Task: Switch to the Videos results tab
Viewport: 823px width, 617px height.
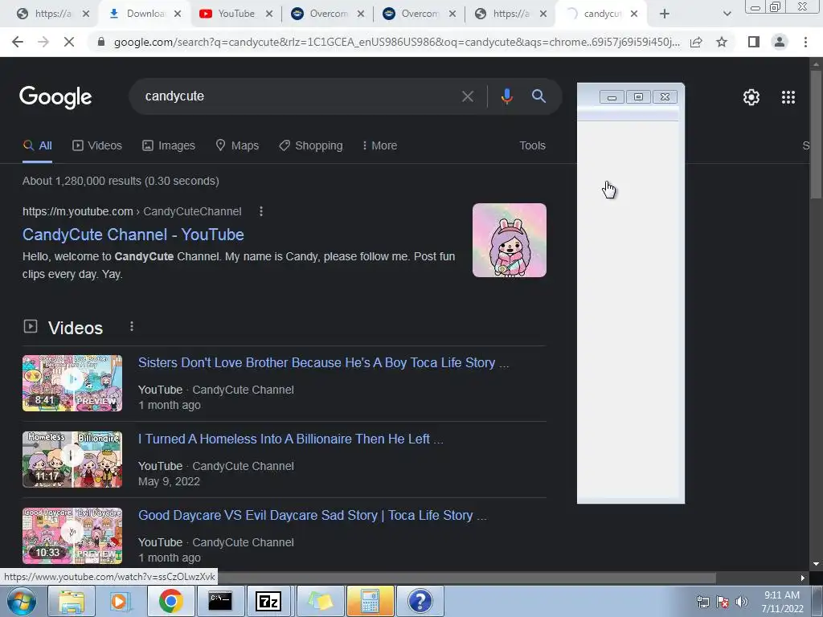Action: tap(97, 145)
